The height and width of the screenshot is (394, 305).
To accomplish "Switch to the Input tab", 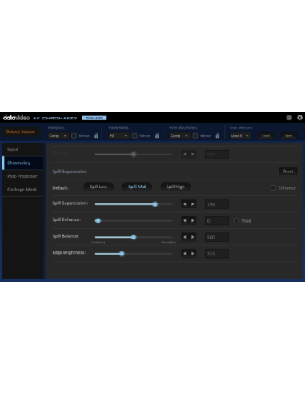I will (23, 150).
